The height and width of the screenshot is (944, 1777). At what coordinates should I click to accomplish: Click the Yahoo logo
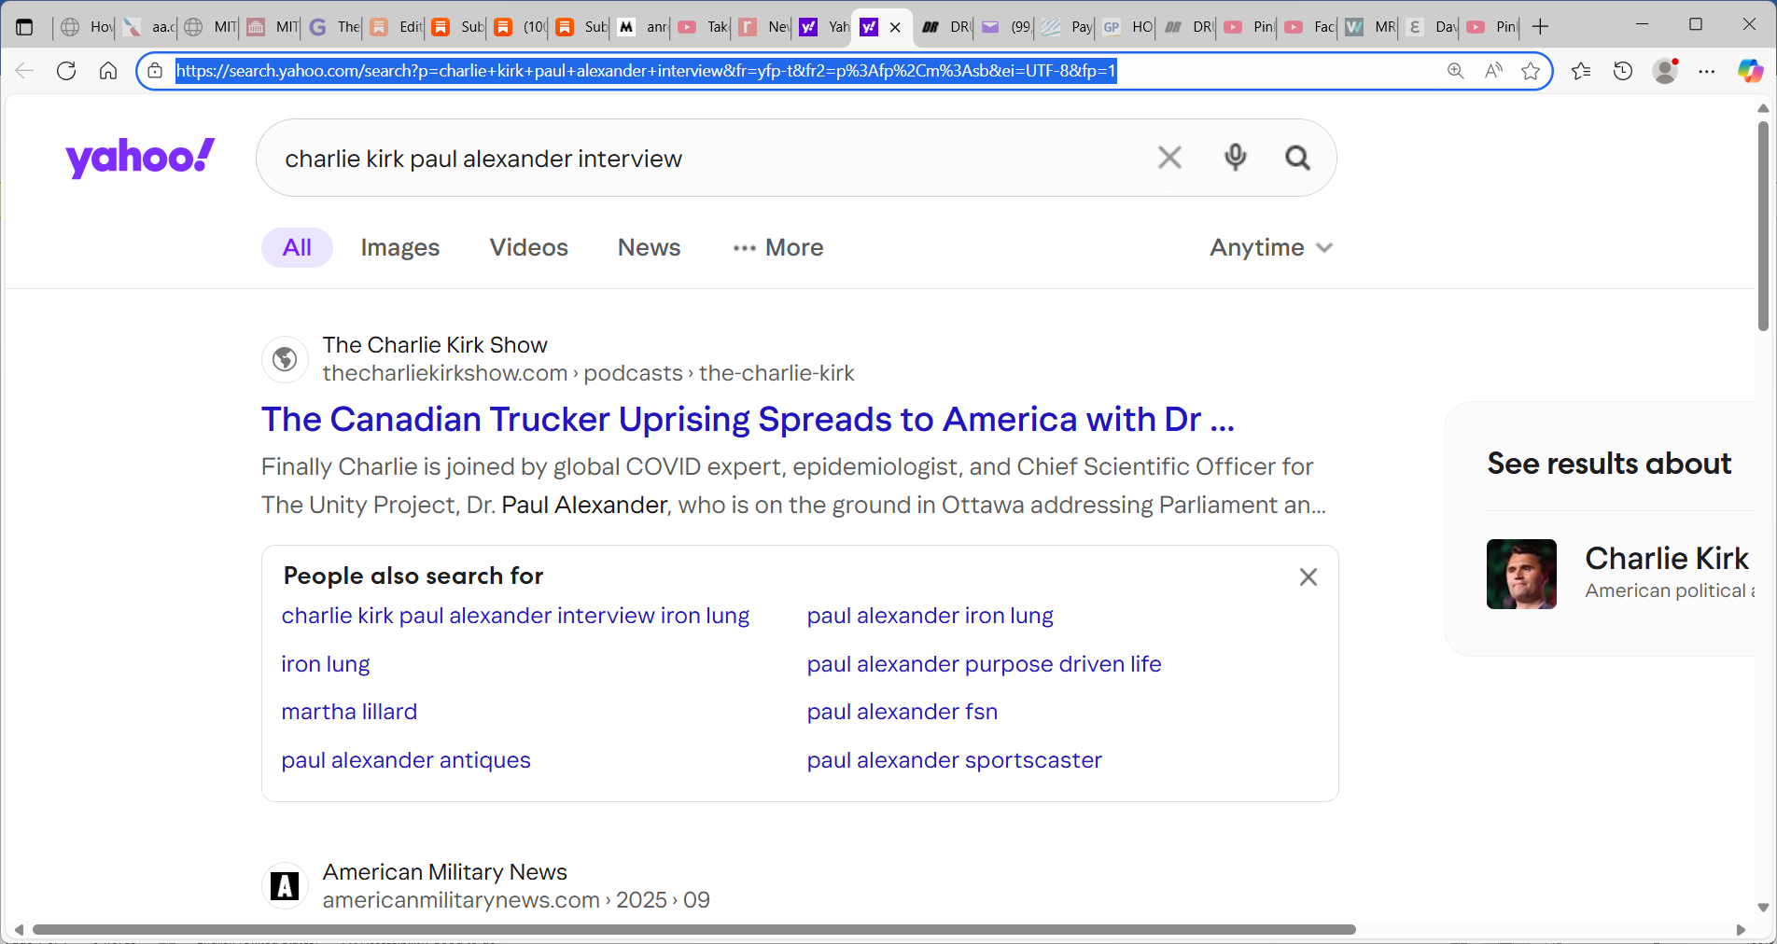[140, 157]
